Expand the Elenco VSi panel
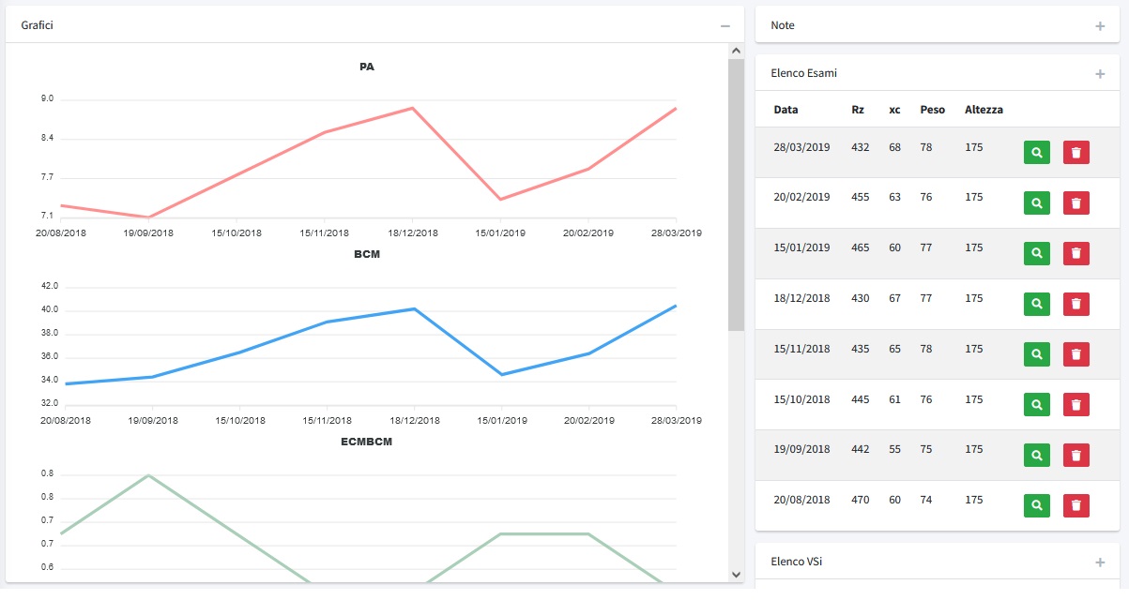The height and width of the screenshot is (600, 1129). 1100,562
